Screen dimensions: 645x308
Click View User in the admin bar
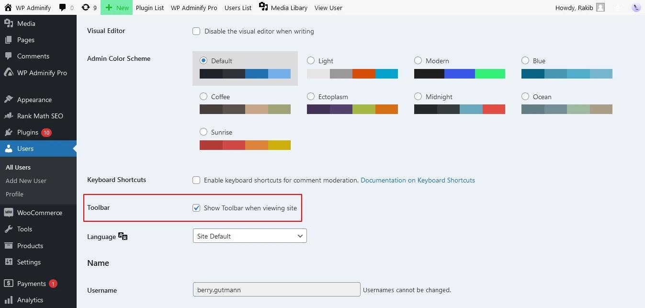[x=328, y=7]
